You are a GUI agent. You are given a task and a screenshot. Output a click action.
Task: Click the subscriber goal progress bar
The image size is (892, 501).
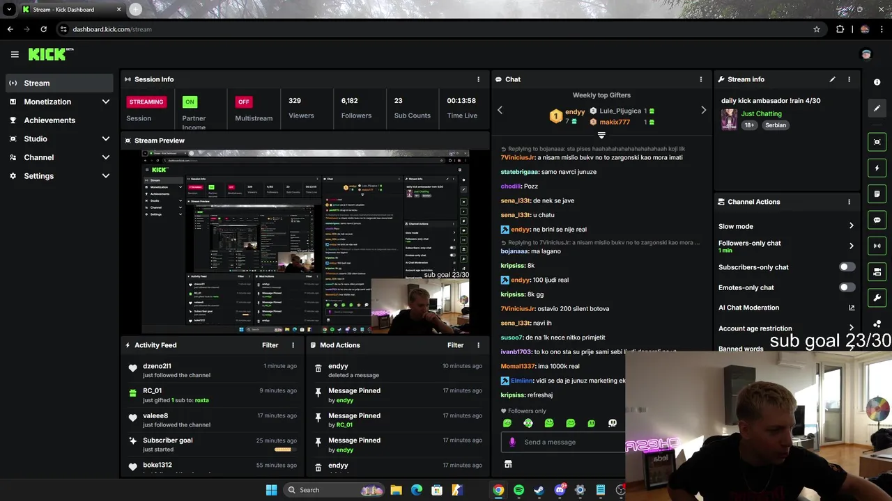pos(283,450)
